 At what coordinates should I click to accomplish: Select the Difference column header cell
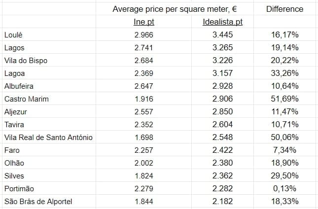pyautogui.click(x=284, y=9)
